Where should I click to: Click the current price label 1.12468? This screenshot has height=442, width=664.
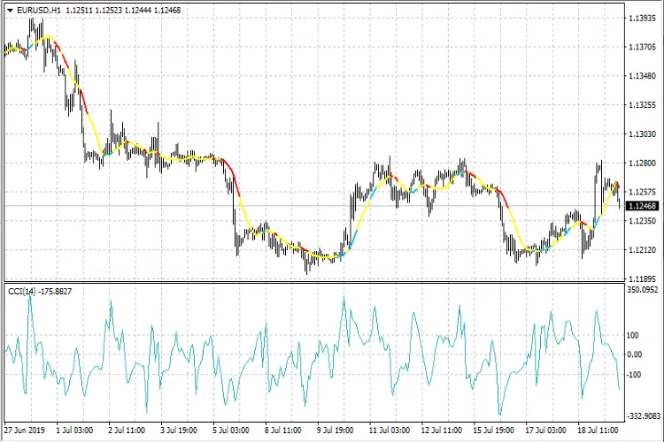[641, 206]
